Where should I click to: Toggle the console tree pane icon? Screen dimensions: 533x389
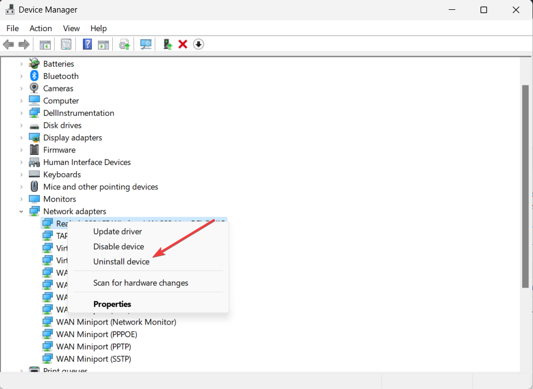(x=45, y=44)
